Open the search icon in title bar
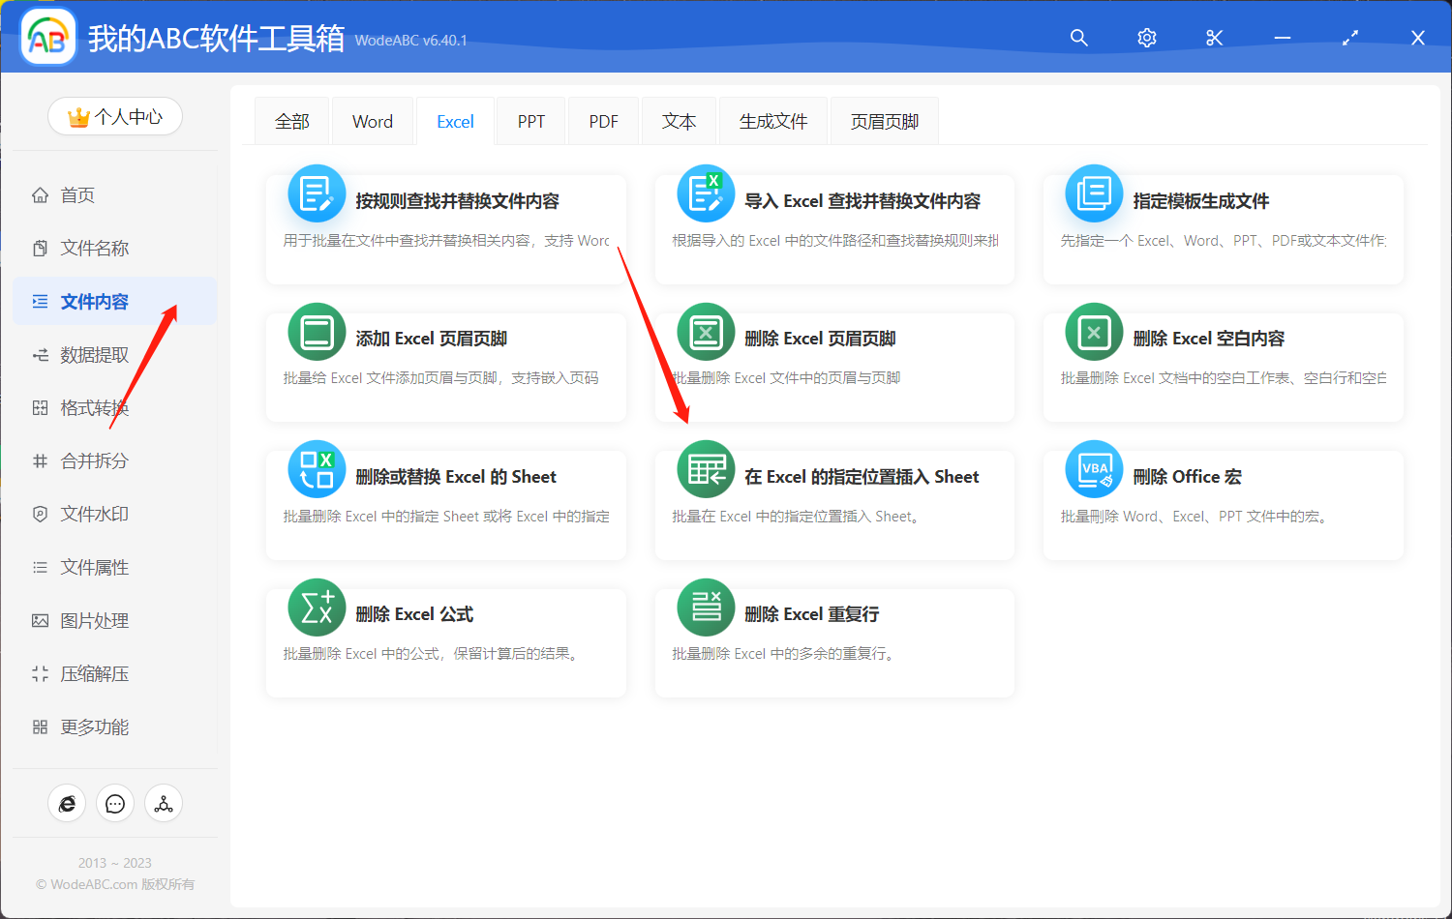 coord(1078,38)
